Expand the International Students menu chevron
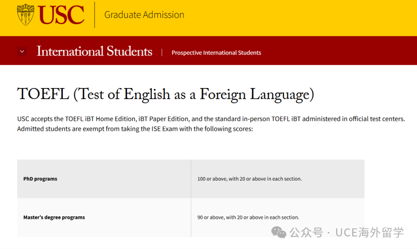417x249 pixels. coord(22,51)
